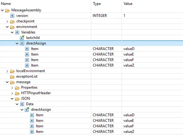The image size is (183, 135).
Task: Click the exceptionList folder icon
Action: click(x=12, y=77)
